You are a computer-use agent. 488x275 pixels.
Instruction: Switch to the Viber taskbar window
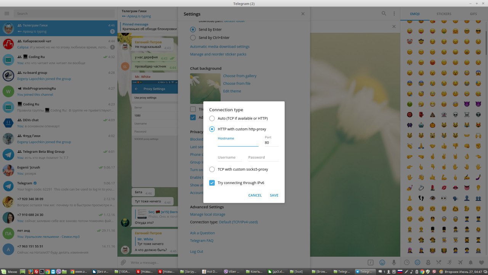click(x=233, y=272)
